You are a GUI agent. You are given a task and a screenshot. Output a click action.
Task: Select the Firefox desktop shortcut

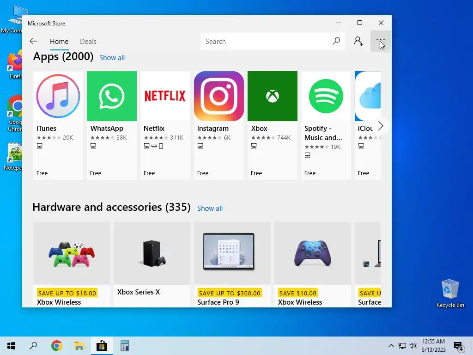click(x=14, y=64)
